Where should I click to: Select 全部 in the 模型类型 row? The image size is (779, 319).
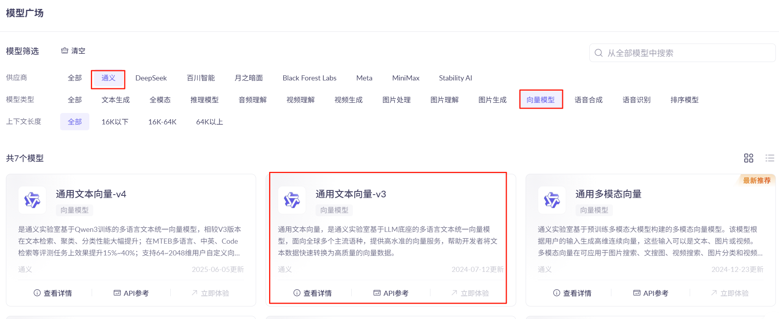75,100
